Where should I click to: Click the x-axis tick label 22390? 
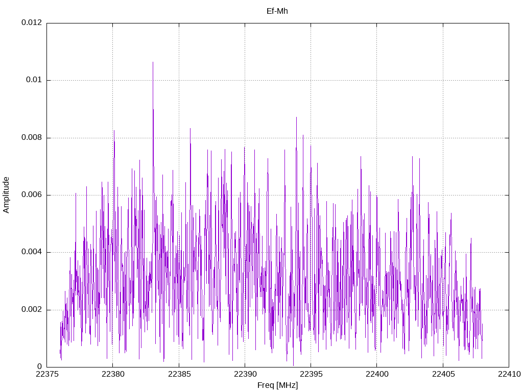point(245,374)
